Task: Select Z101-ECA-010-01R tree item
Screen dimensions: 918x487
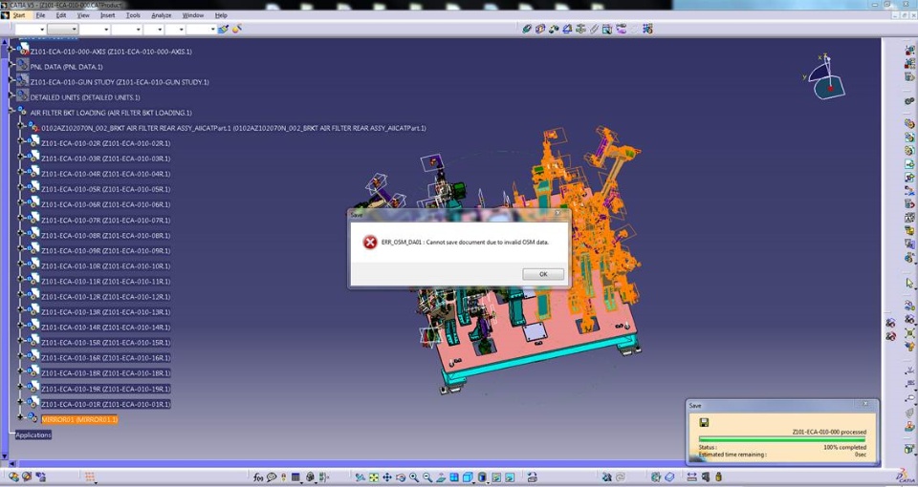Action: click(106, 405)
